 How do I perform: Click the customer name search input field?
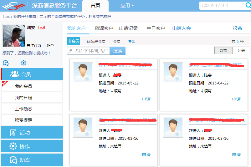tap(88, 51)
